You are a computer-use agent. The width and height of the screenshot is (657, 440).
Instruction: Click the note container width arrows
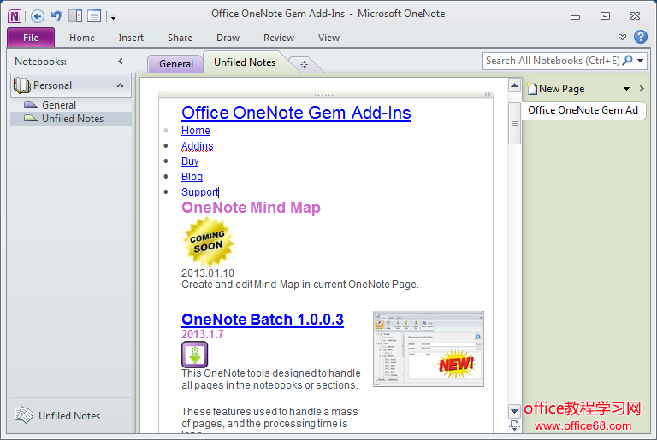(488, 95)
